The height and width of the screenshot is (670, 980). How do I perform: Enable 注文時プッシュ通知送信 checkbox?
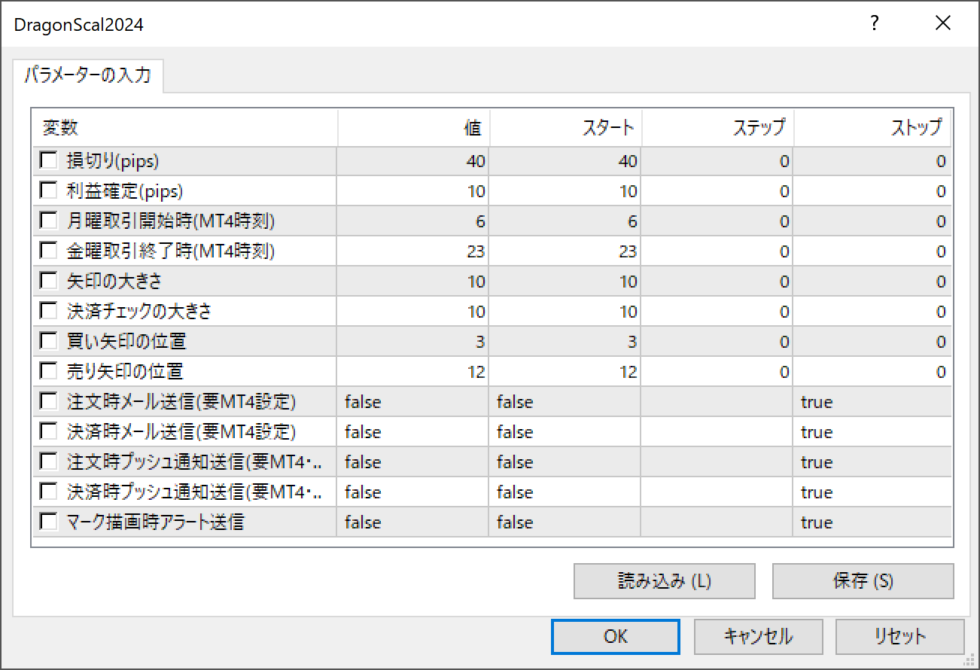pos(49,461)
